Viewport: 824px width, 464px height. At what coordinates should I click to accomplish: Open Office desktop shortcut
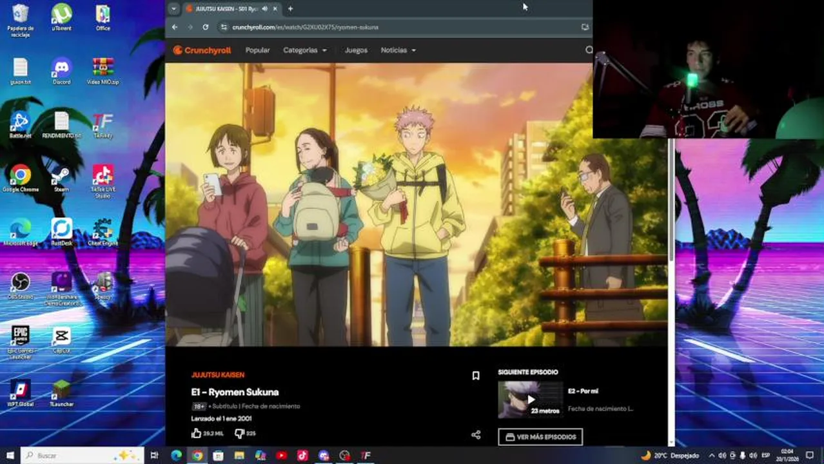pyautogui.click(x=103, y=18)
